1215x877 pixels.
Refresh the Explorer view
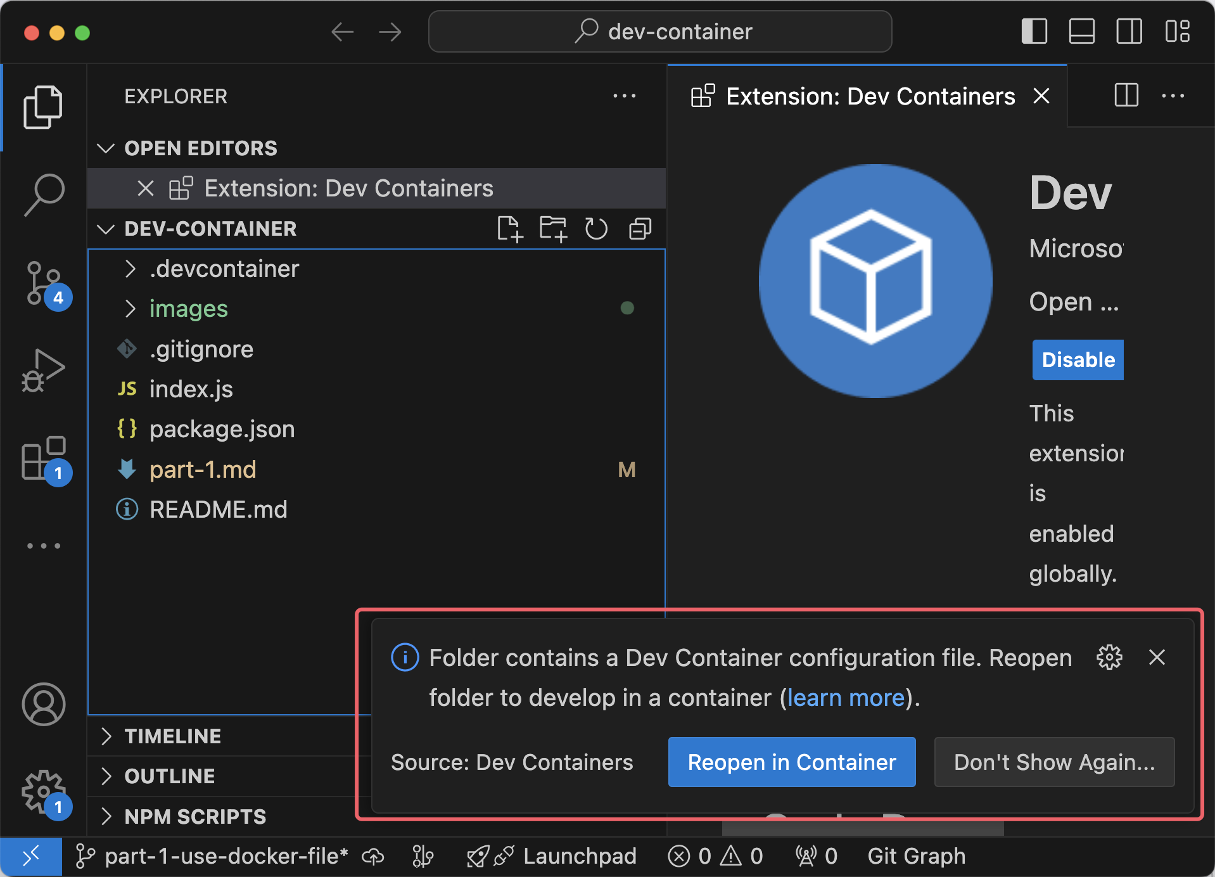[x=596, y=229]
